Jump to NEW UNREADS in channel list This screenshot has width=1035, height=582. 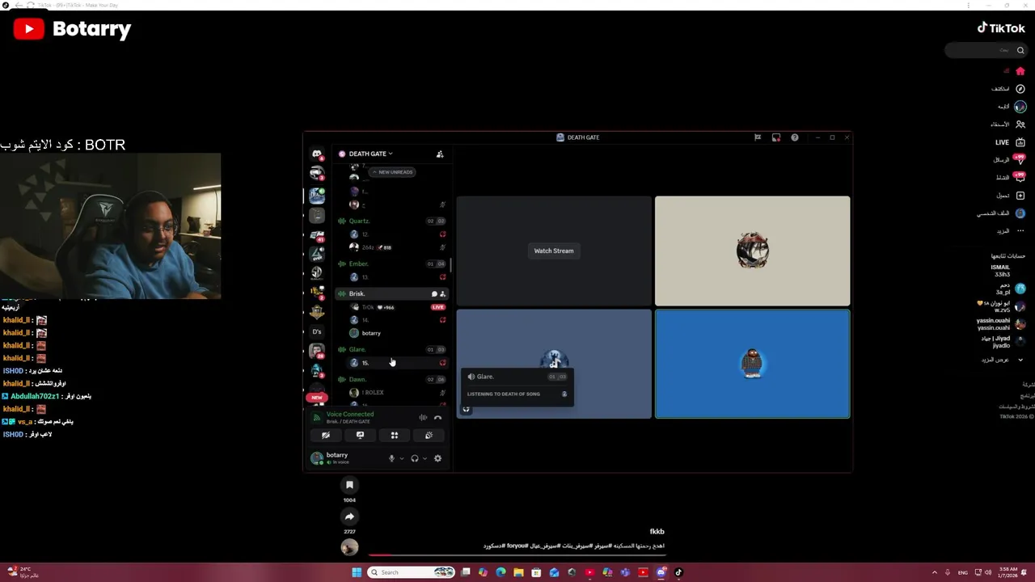(x=392, y=172)
